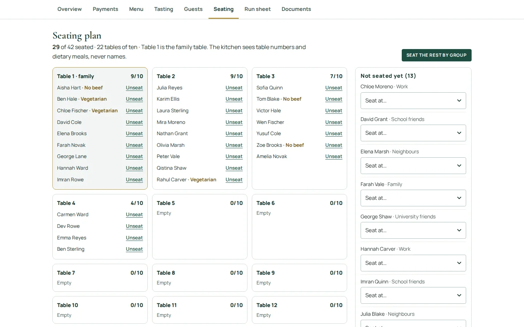Unseat Amelia Novak
Image resolution: width=524 pixels, height=327 pixels.
[x=334, y=156]
